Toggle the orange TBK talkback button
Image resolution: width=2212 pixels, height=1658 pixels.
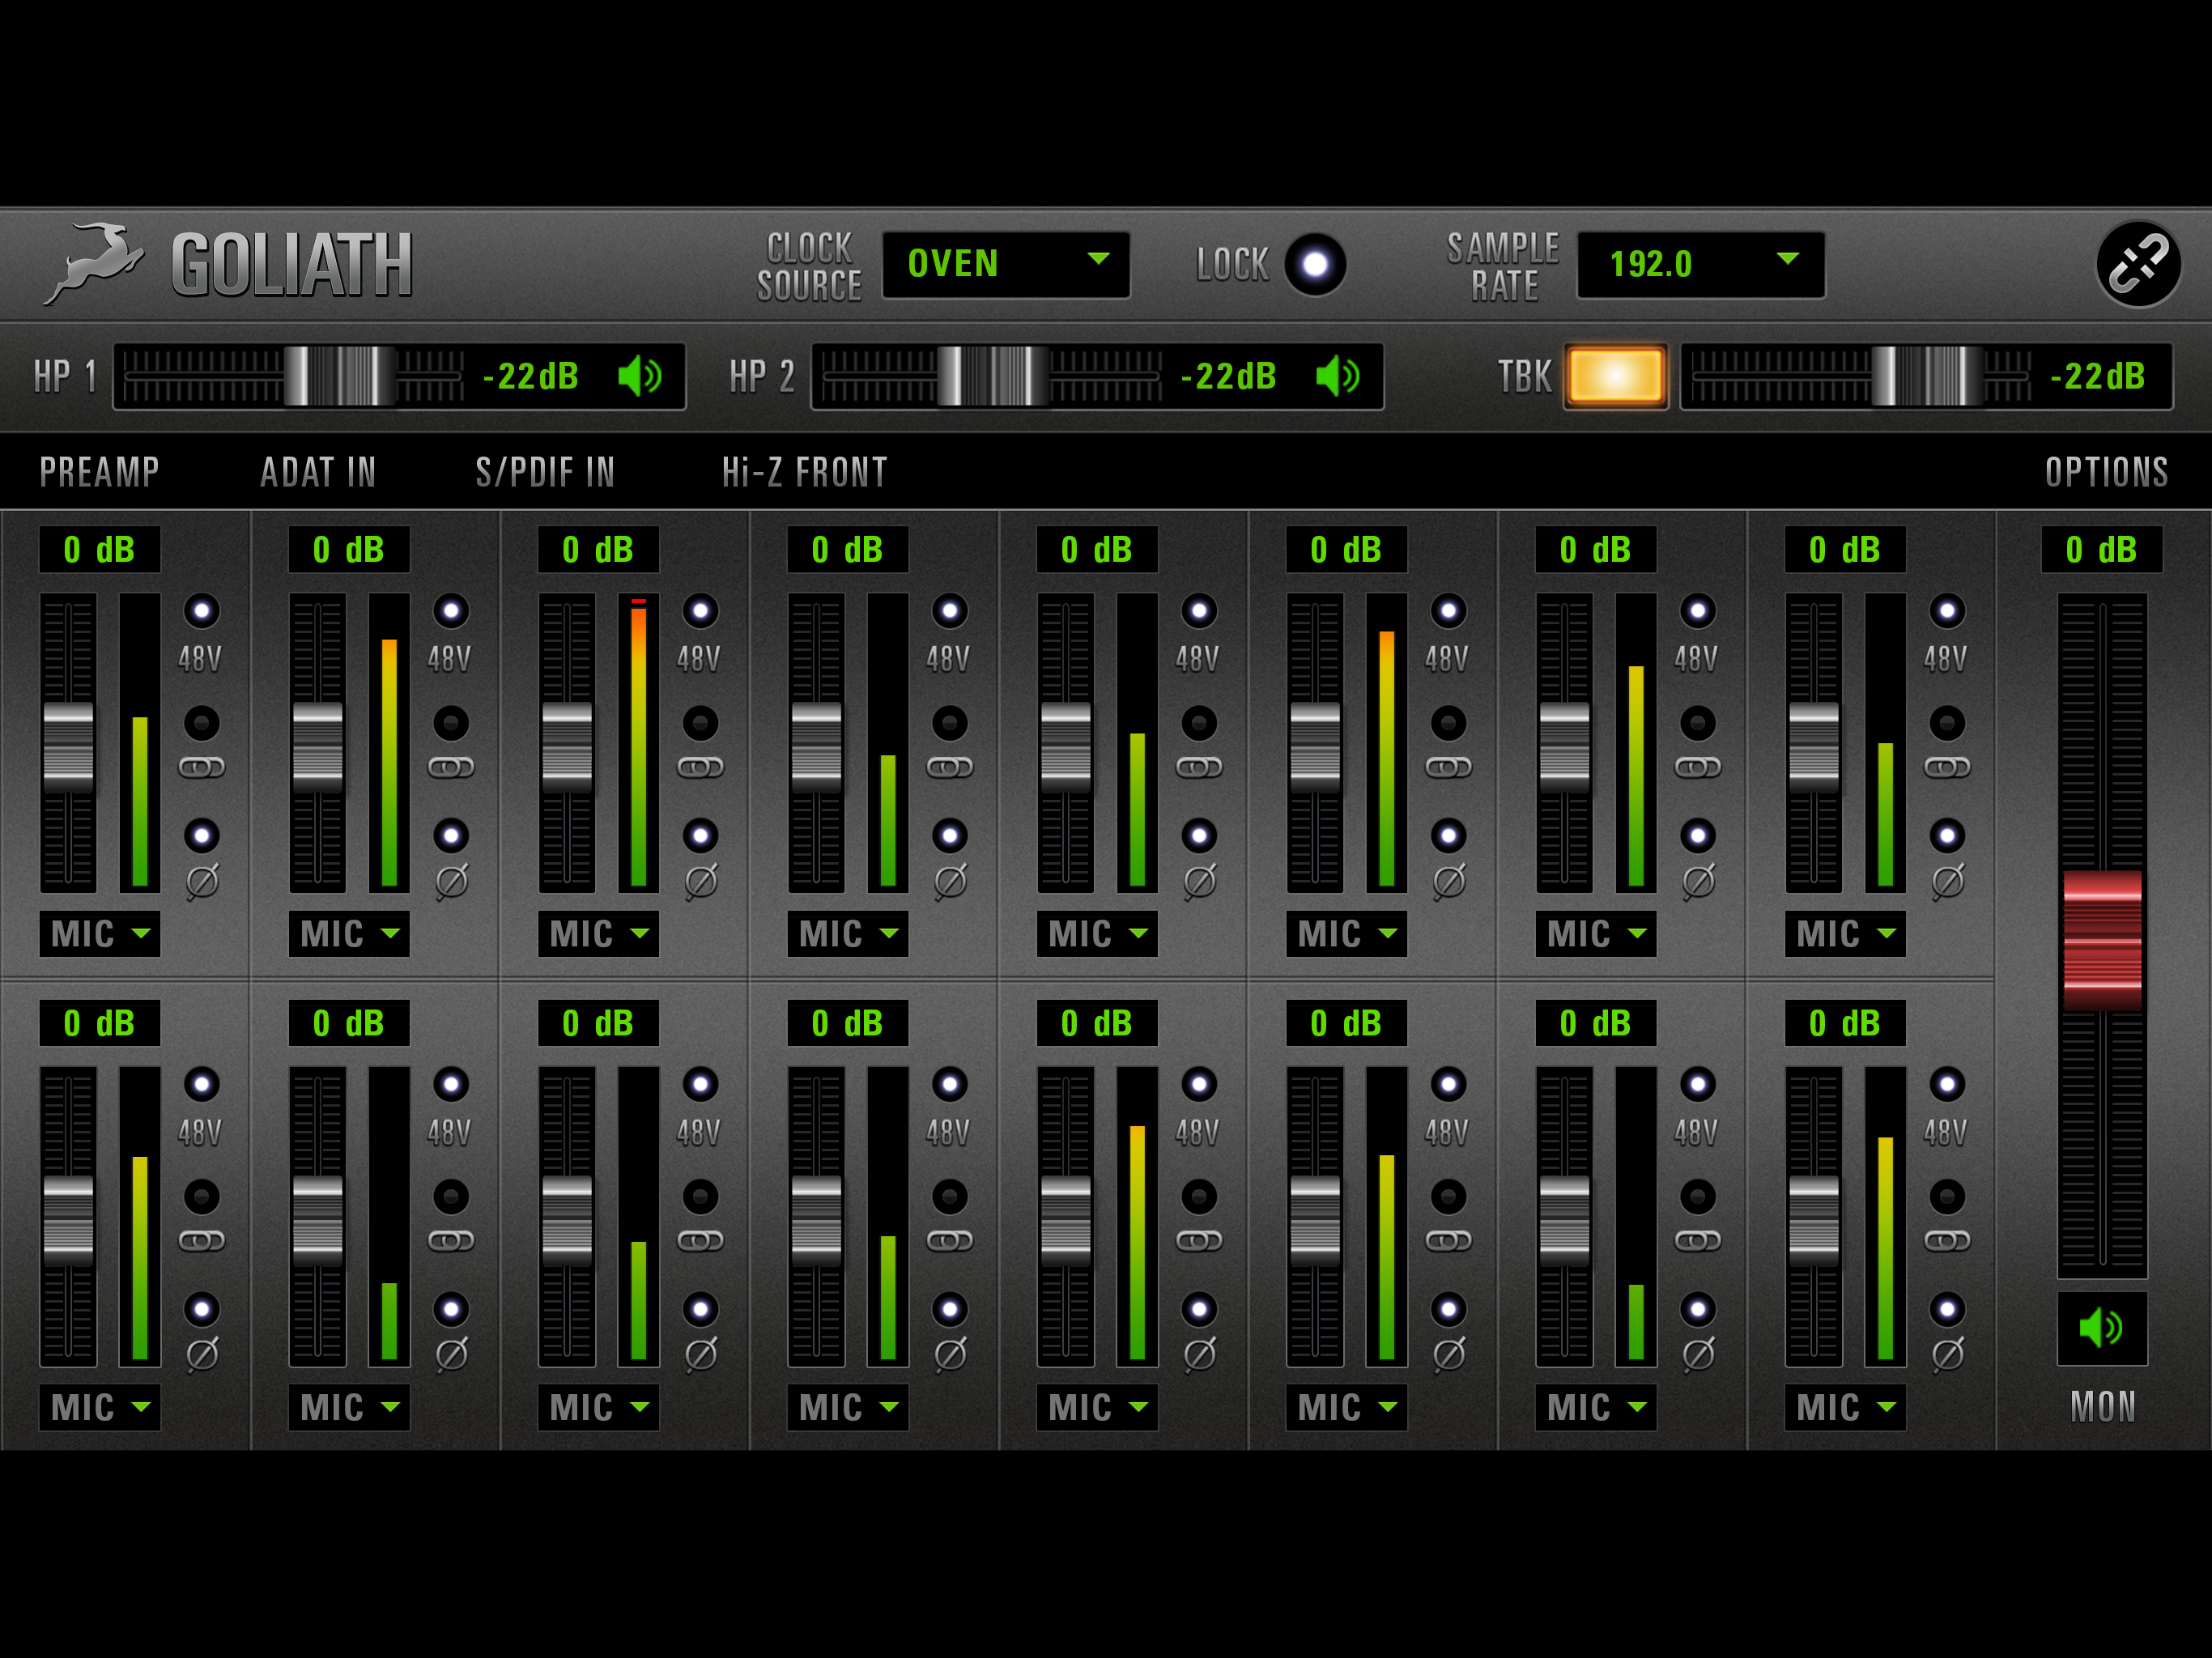coord(1615,376)
